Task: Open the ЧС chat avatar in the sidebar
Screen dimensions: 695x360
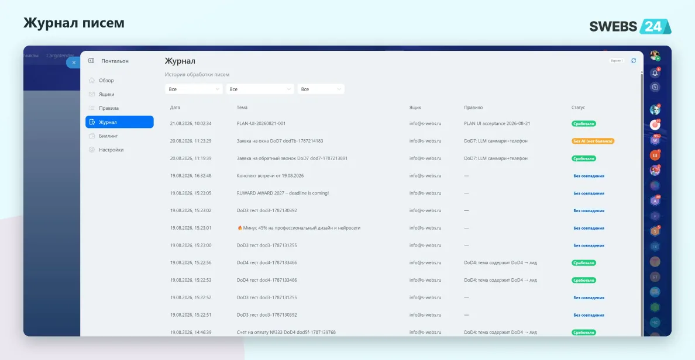Action: (655, 323)
